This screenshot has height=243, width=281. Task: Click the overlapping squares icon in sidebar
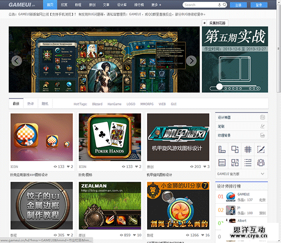(x=235, y=149)
